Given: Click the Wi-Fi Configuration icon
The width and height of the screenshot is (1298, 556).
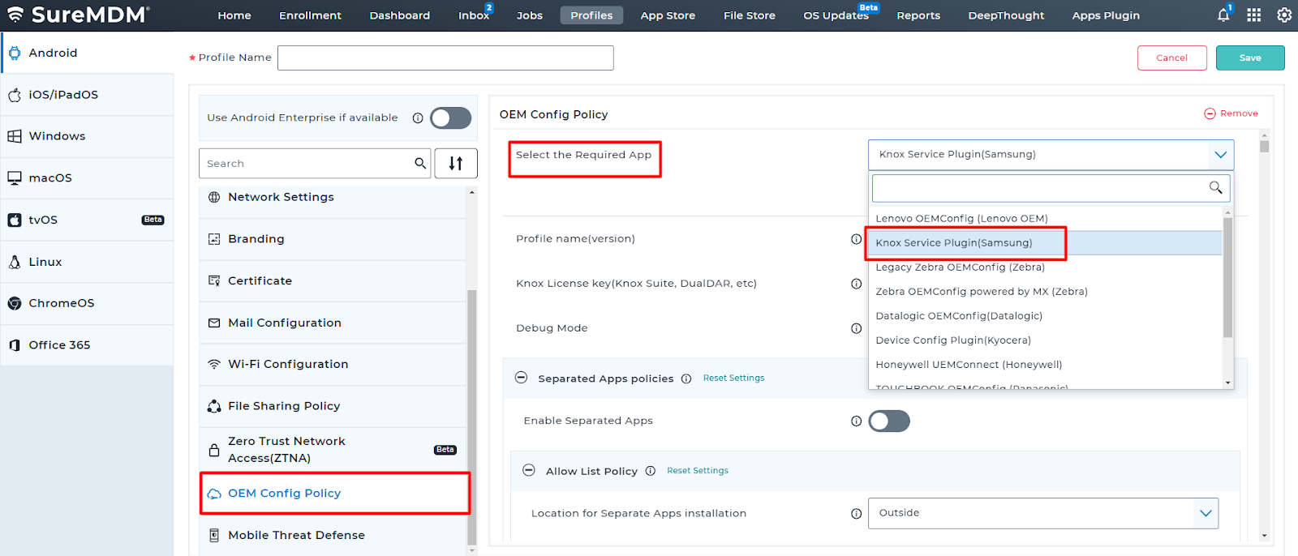Looking at the screenshot, I should (x=214, y=365).
